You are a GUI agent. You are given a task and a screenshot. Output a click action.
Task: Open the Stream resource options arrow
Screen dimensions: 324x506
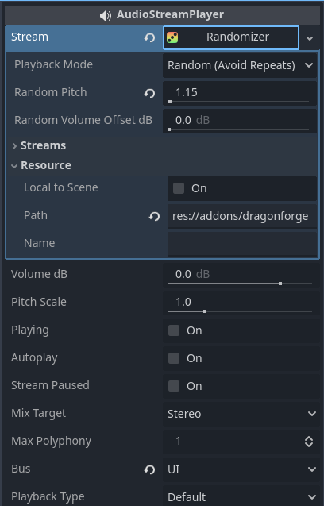(310, 38)
